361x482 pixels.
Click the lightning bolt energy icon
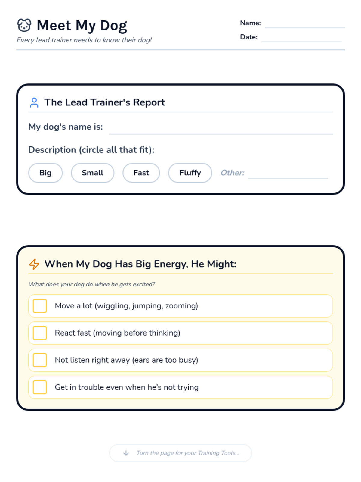click(x=34, y=264)
